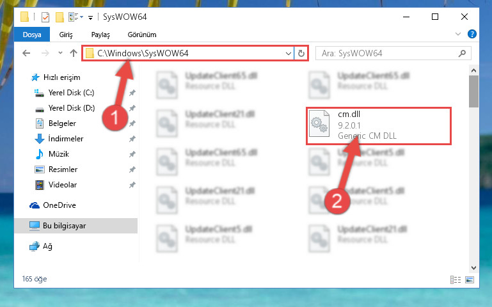The image size is (492, 307).
Task: Create a new folder from the title bar toolbar
Action: [x=60, y=17]
